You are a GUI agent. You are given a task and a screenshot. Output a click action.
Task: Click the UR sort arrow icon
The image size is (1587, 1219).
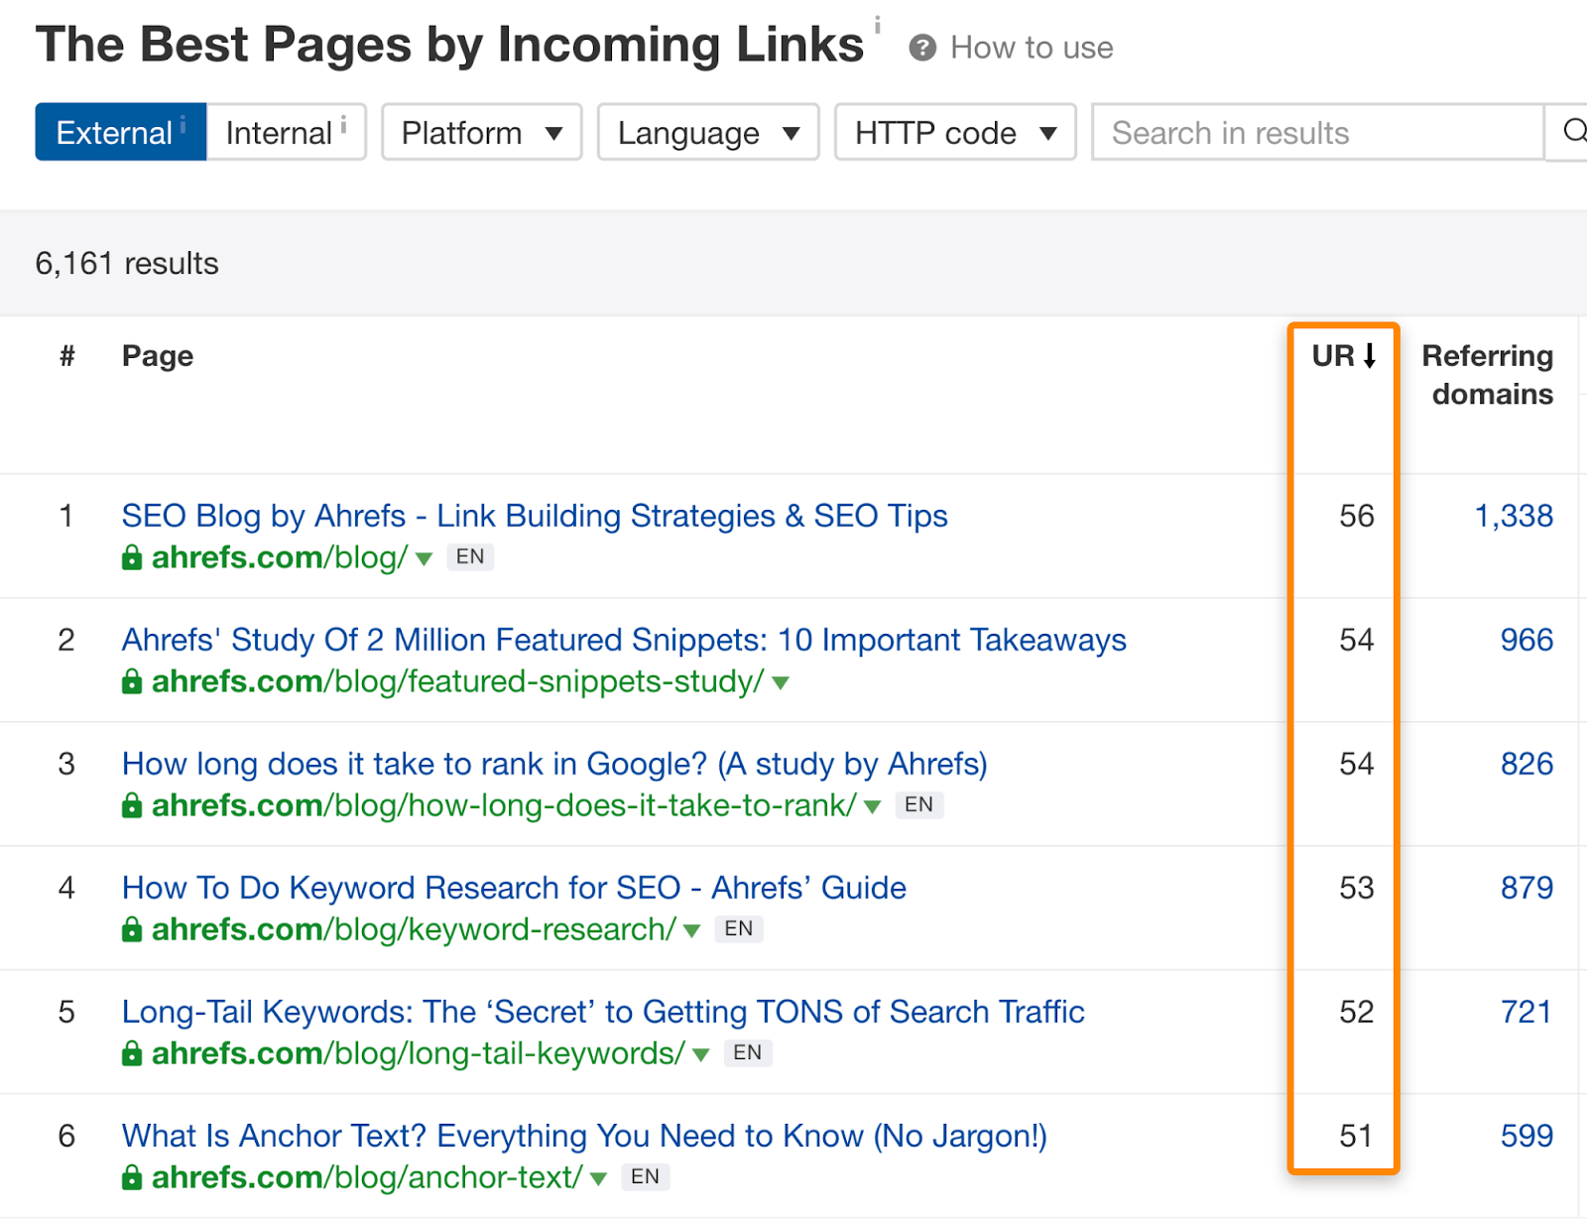[x=1370, y=355]
